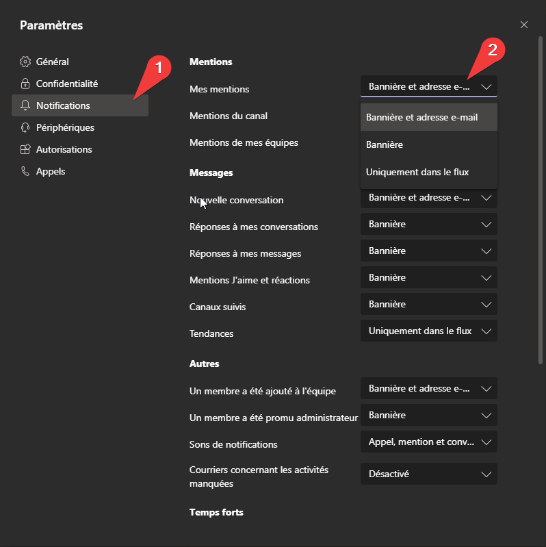The image size is (546, 547).
Task: Click the phone icon beside Appels
Action: click(x=25, y=171)
